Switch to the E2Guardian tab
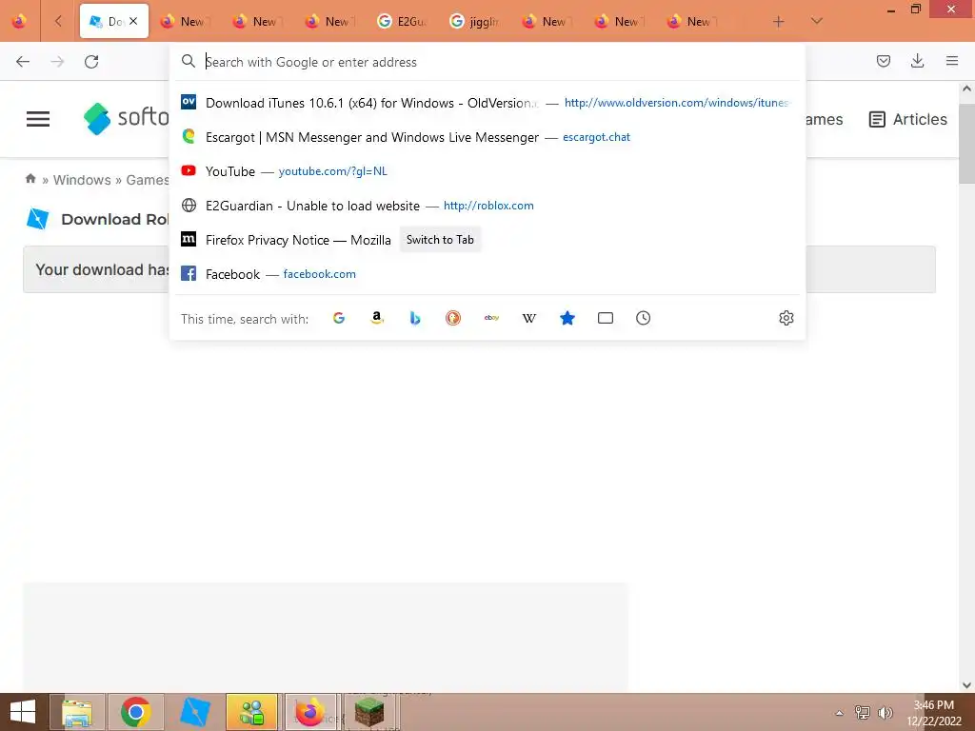 [x=401, y=21]
